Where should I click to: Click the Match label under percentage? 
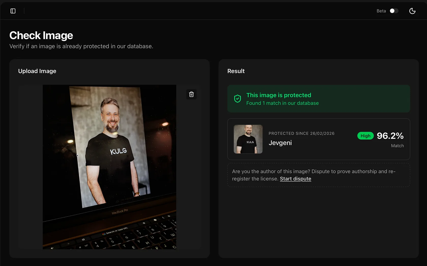pyautogui.click(x=397, y=146)
